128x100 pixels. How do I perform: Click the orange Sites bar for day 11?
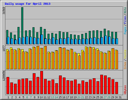click(46, 57)
